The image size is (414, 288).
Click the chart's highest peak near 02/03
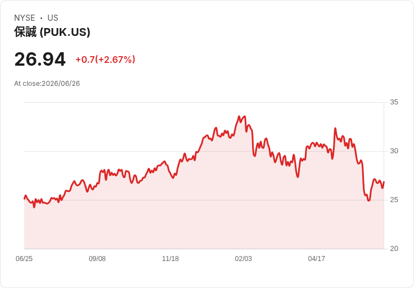pyautogui.click(x=239, y=116)
